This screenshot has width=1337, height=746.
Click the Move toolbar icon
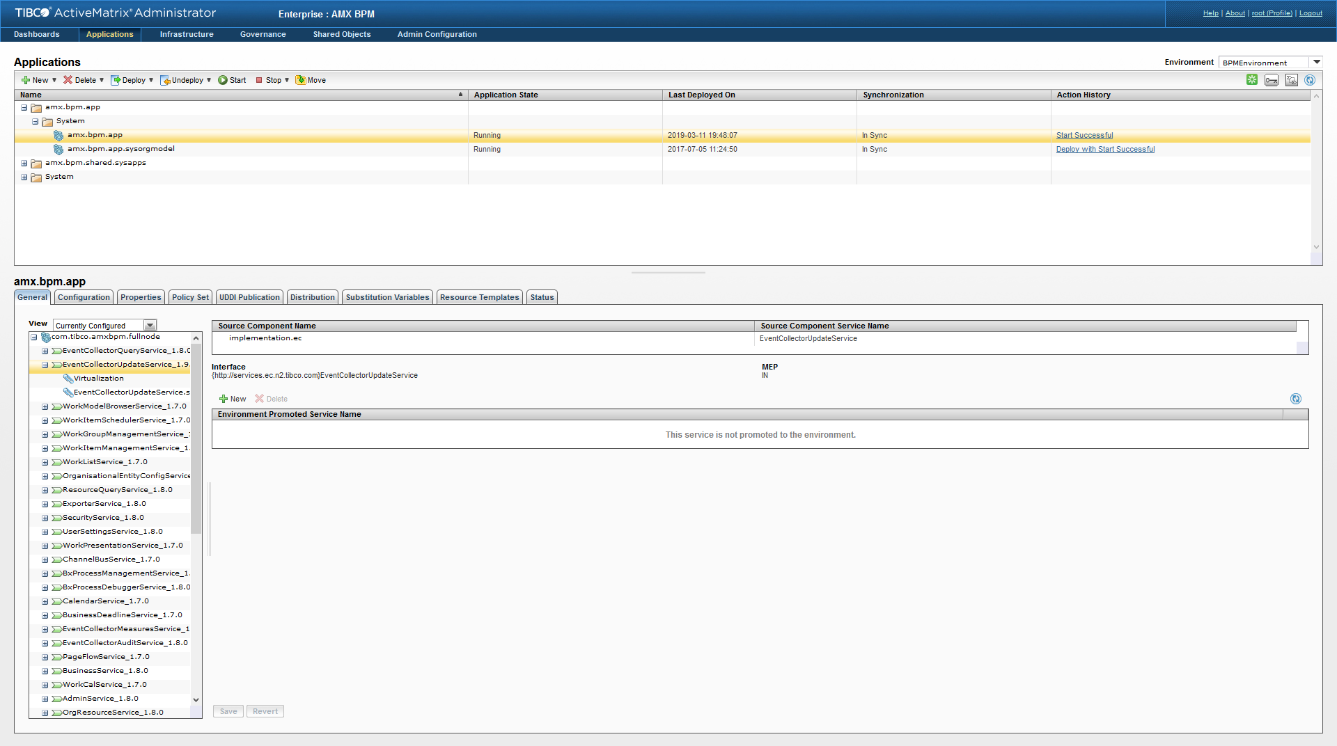(301, 80)
